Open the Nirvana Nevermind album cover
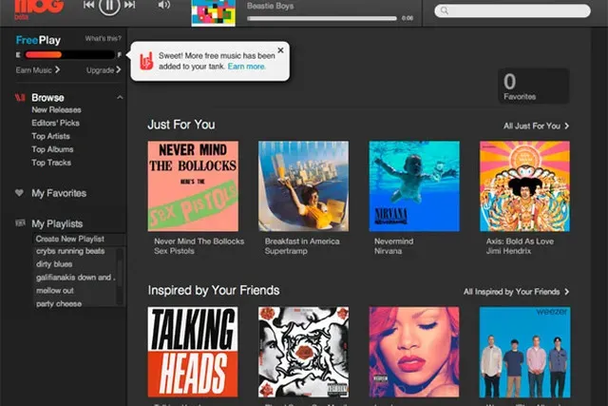Viewport: 608px width, 406px height. pos(414,186)
